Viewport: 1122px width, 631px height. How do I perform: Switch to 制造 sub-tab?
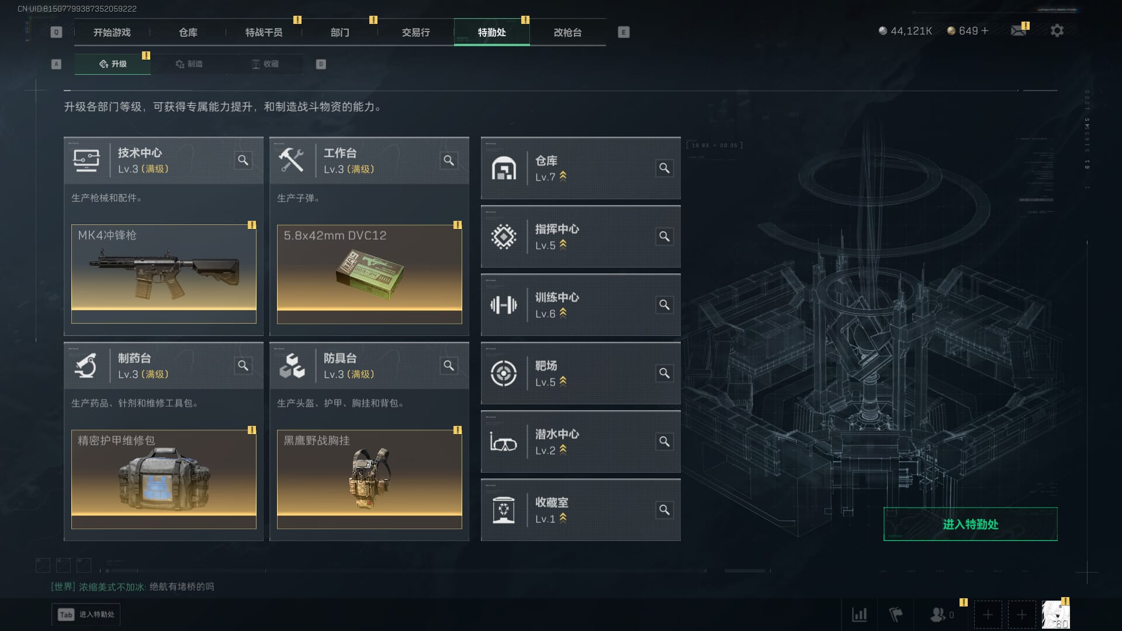click(x=189, y=64)
